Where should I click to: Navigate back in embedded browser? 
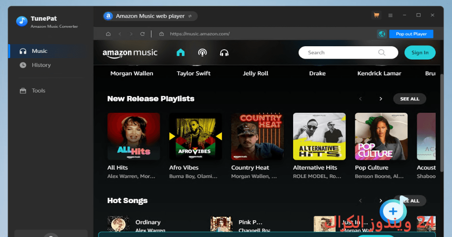(120, 34)
